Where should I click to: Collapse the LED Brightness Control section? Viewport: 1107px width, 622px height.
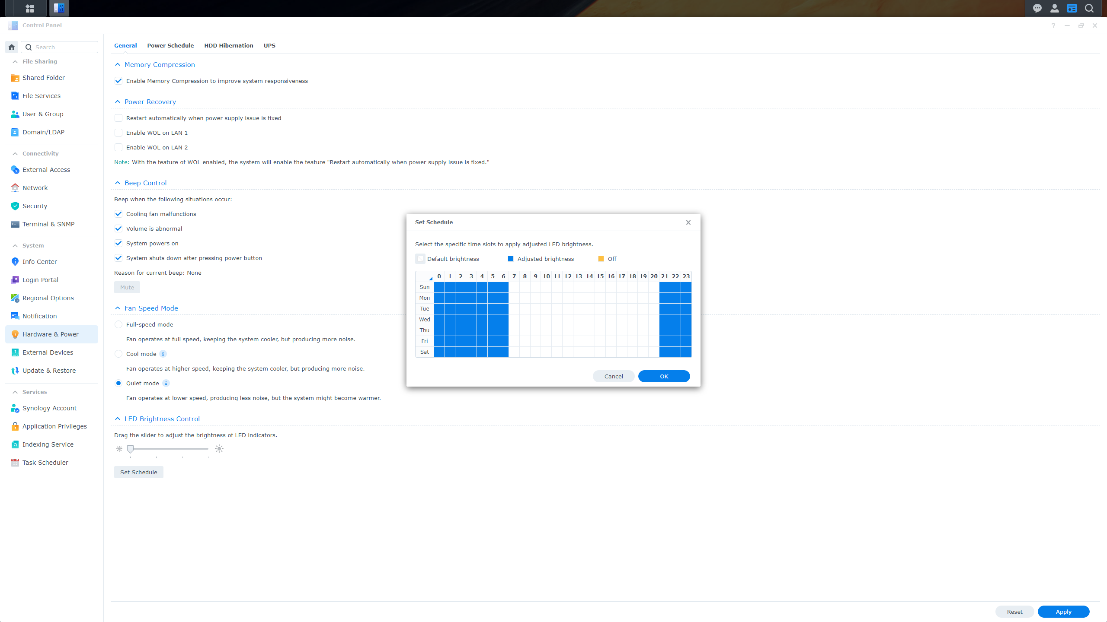point(118,419)
